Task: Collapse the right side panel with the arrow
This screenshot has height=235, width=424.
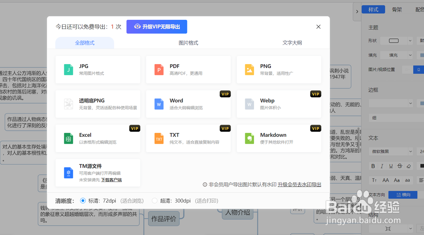Action: click(x=357, y=12)
